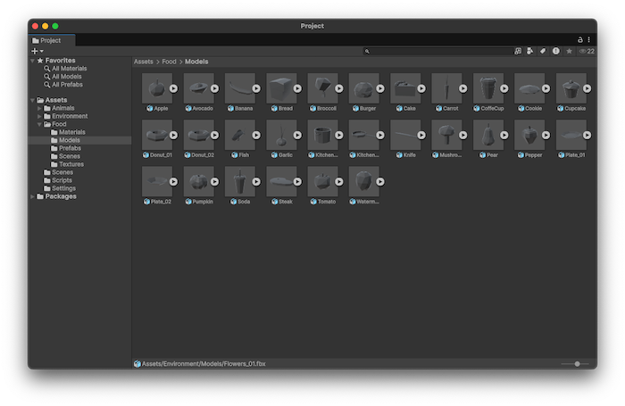Click the search by label tag icon
Image resolution: width=625 pixels, height=406 pixels.
pyautogui.click(x=542, y=51)
